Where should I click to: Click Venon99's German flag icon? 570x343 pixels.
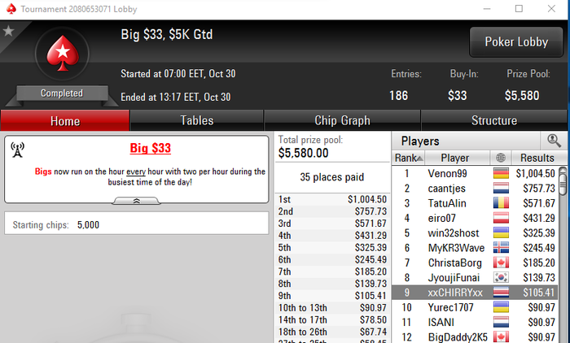501,173
